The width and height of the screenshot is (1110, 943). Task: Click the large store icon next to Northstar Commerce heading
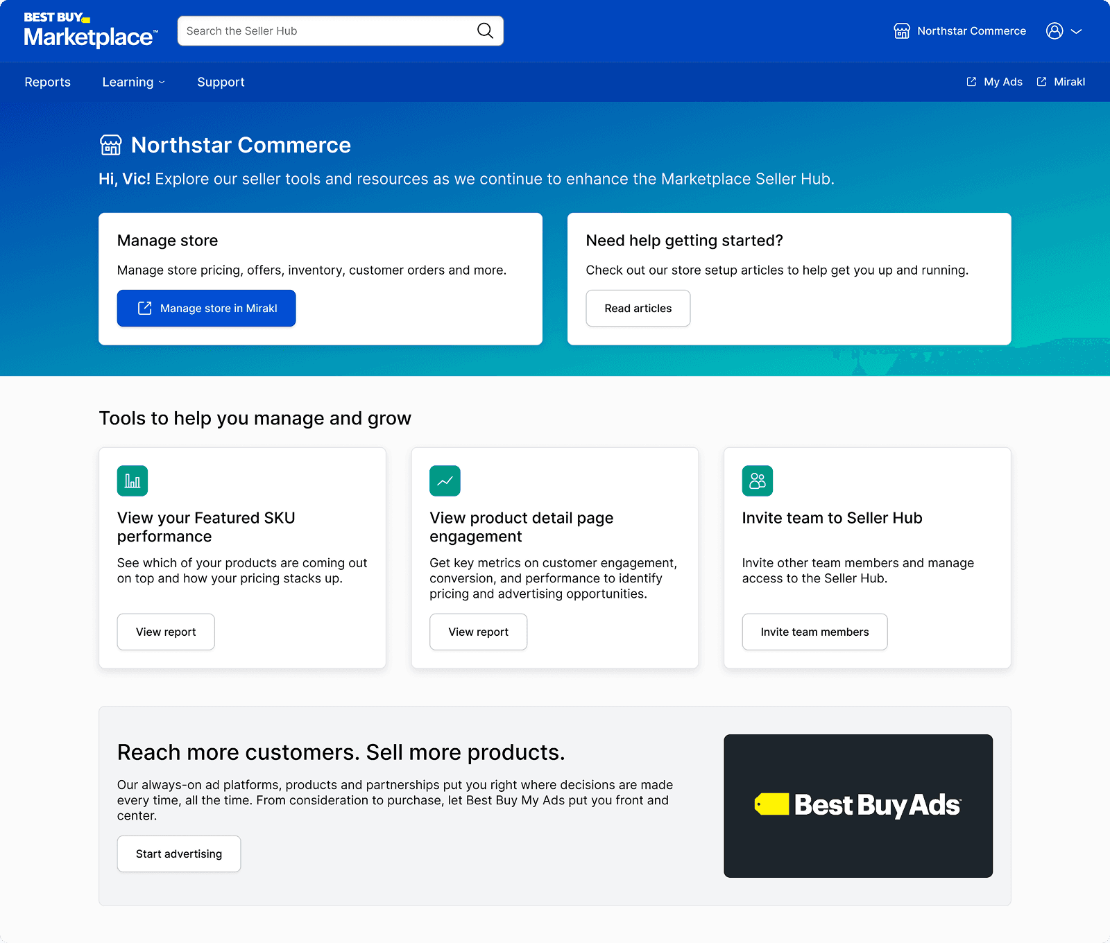[x=111, y=145]
